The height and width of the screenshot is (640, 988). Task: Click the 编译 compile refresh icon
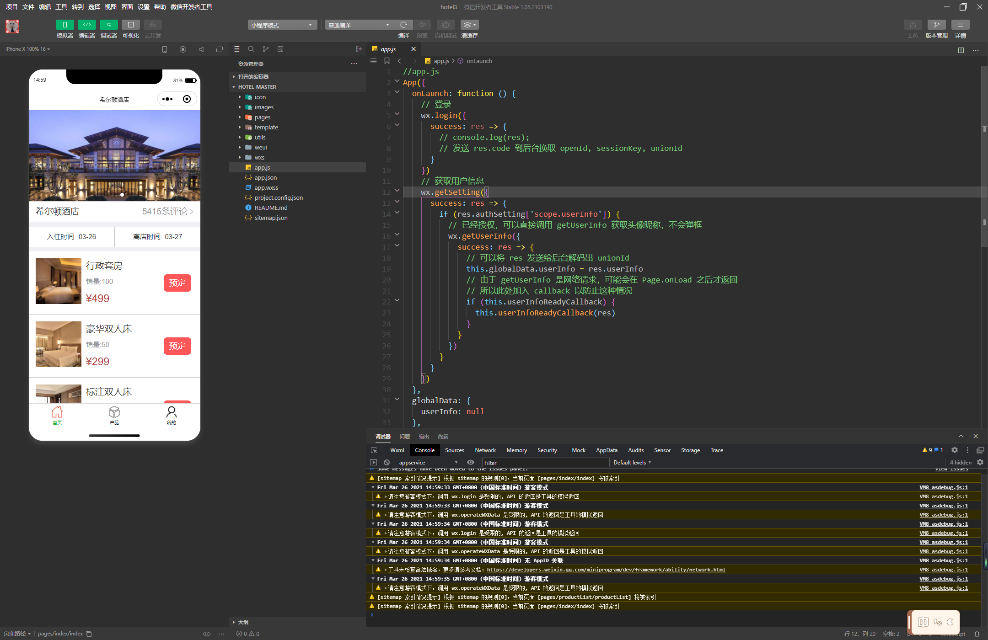click(403, 25)
